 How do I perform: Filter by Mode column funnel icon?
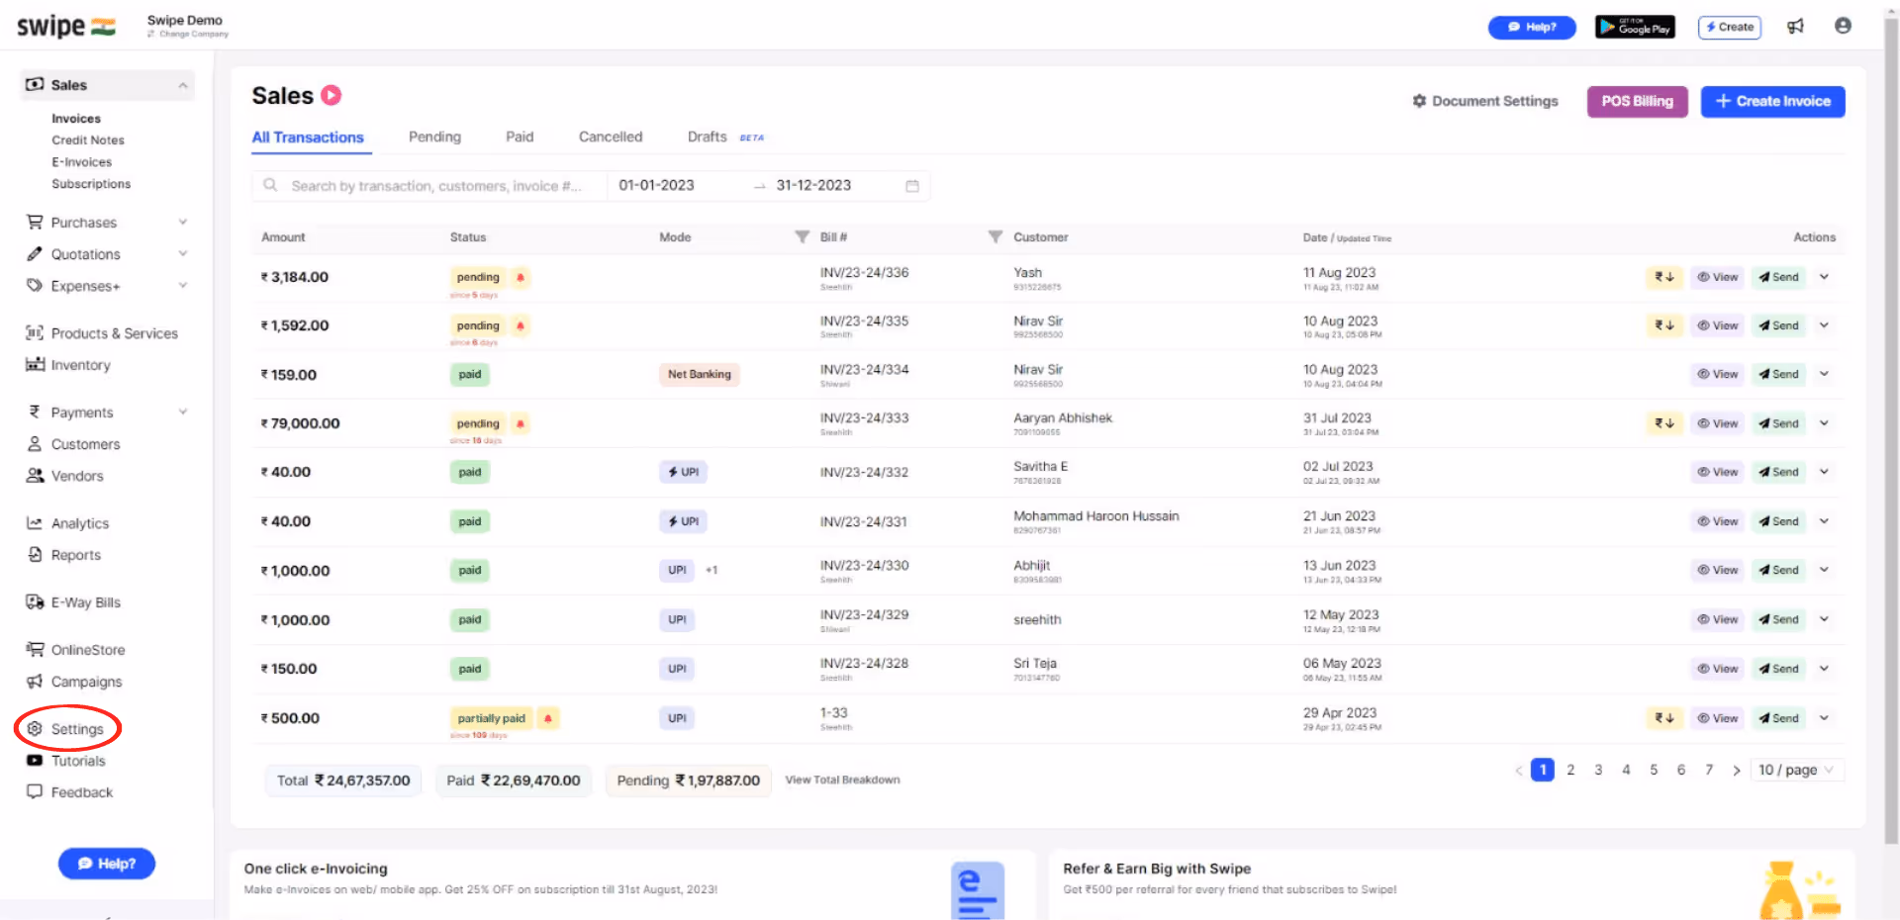[x=803, y=237]
